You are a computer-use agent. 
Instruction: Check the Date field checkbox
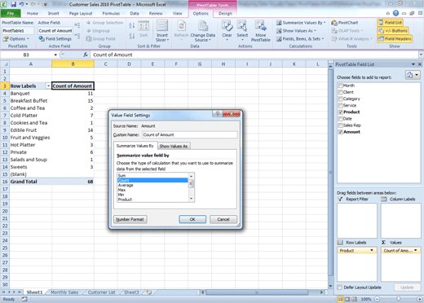click(340, 119)
